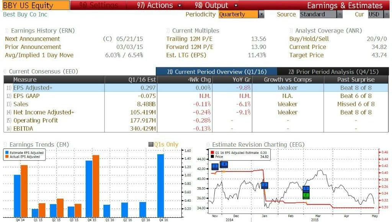392x222 pixels.
Task: Click the orange Q4 14 actual bar
Action: (x=24, y=191)
